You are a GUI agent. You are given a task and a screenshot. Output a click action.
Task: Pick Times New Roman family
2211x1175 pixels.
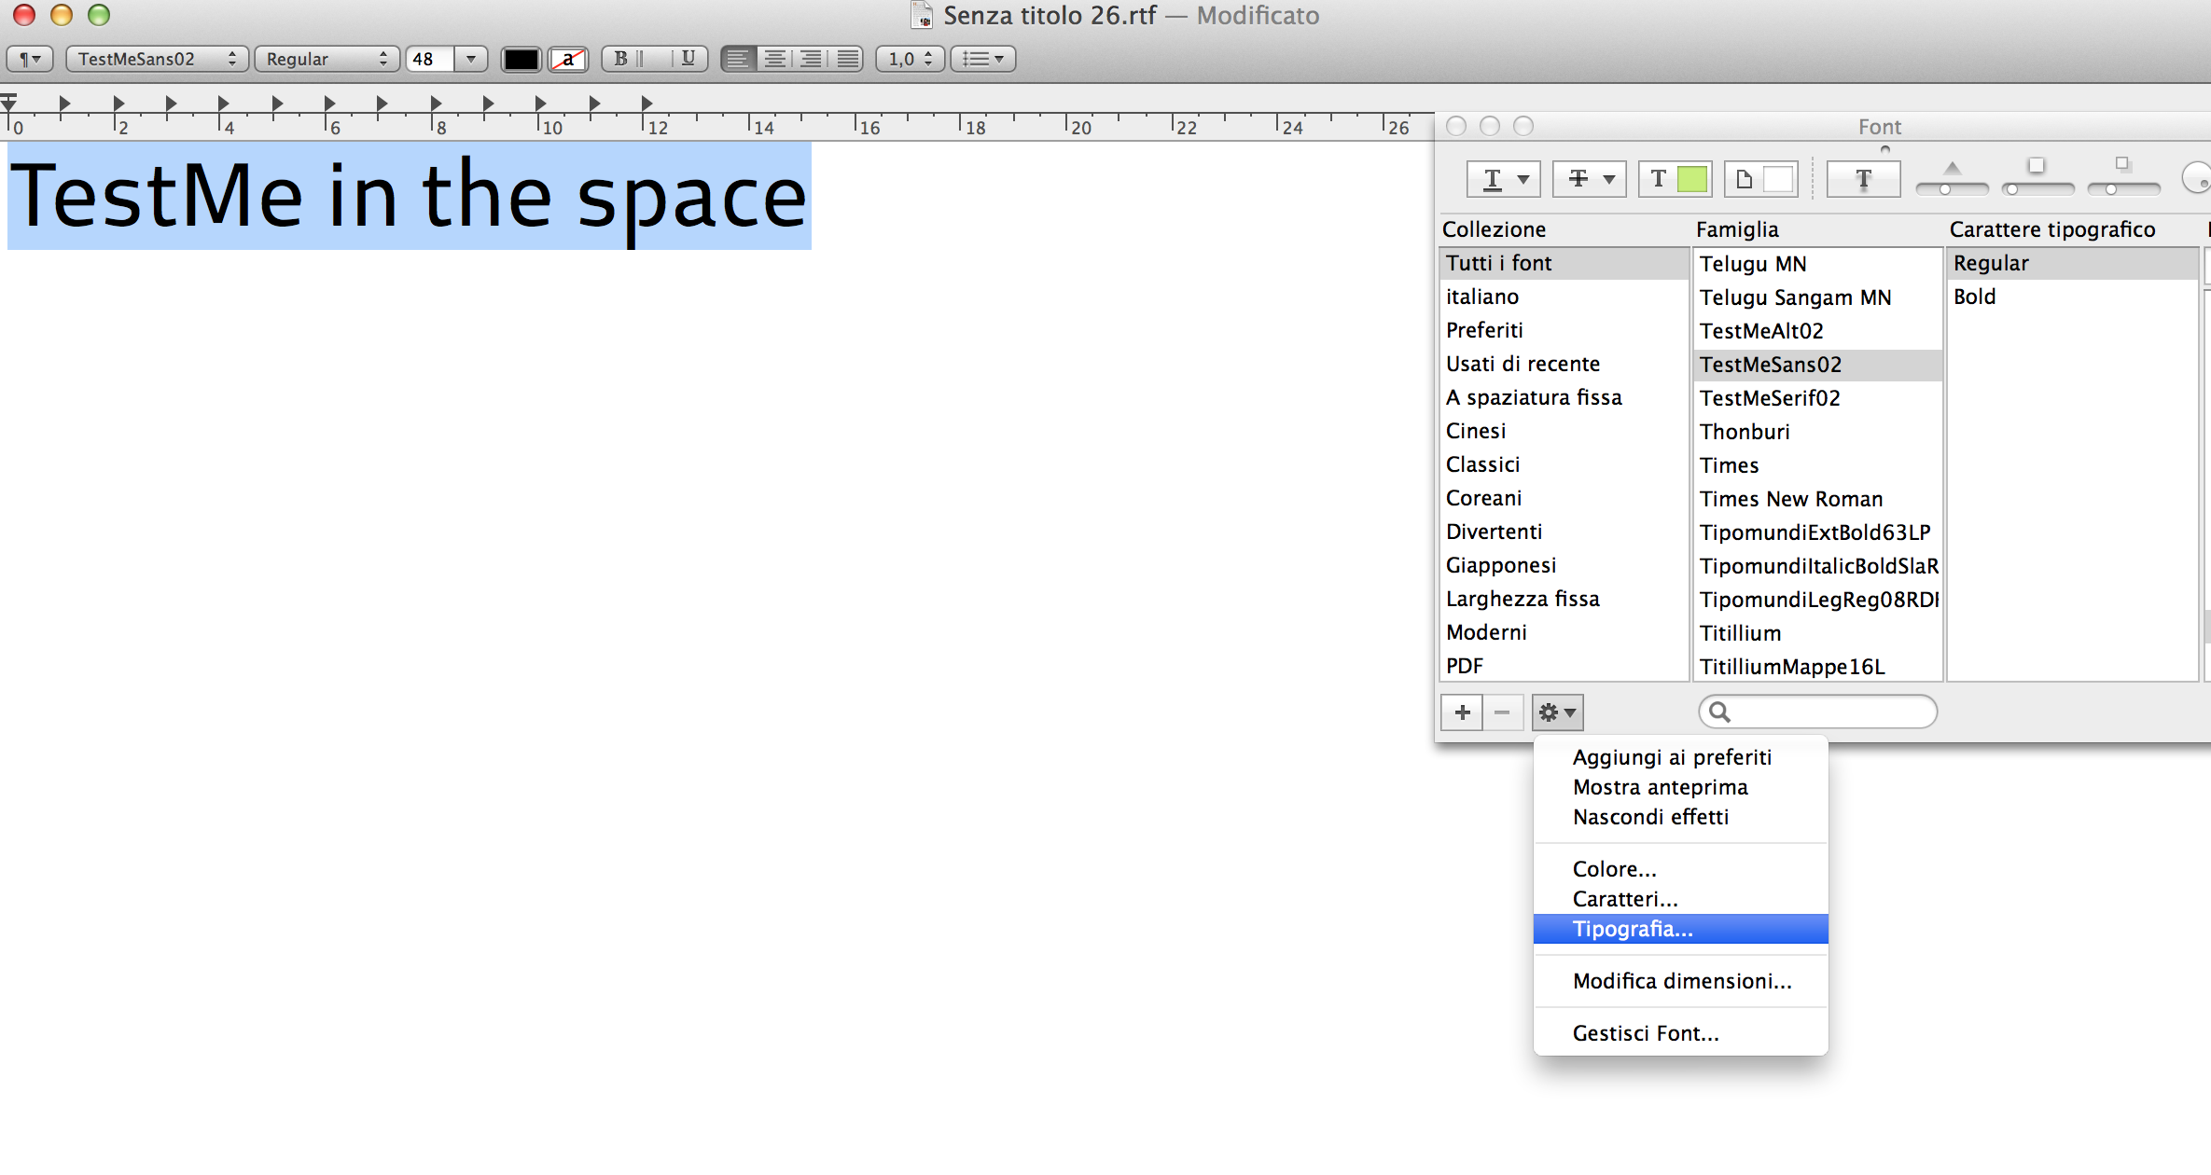[1790, 499]
